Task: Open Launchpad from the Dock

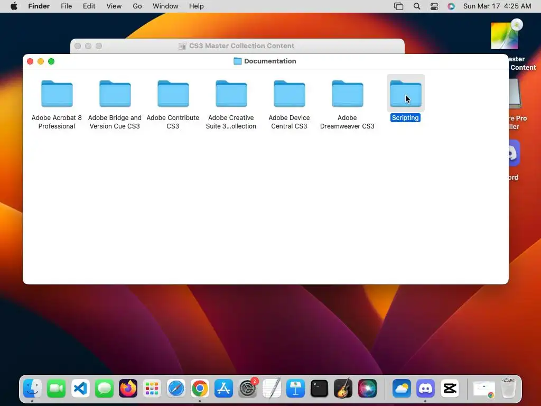Action: pos(152,389)
